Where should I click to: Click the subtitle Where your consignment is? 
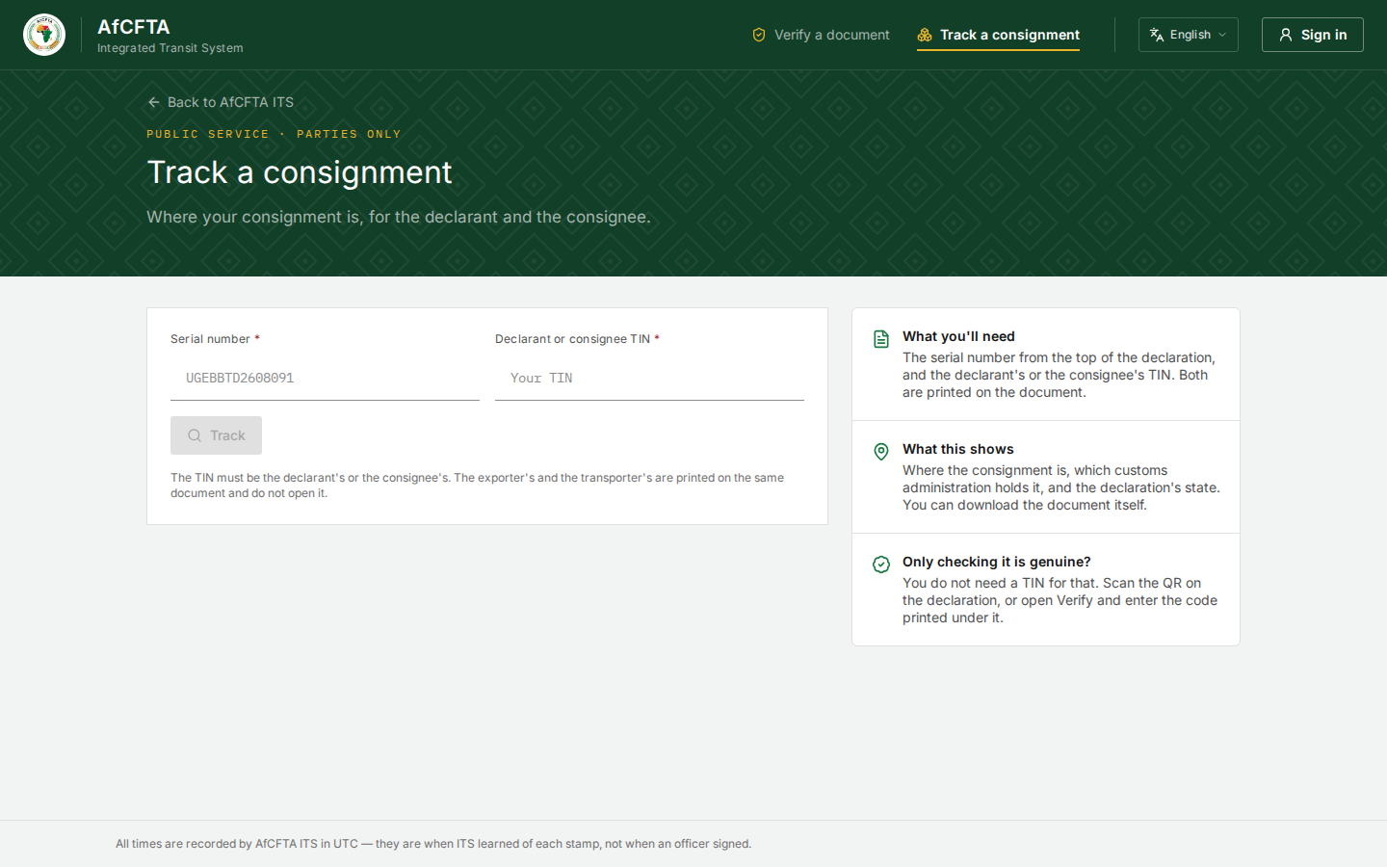[399, 217]
